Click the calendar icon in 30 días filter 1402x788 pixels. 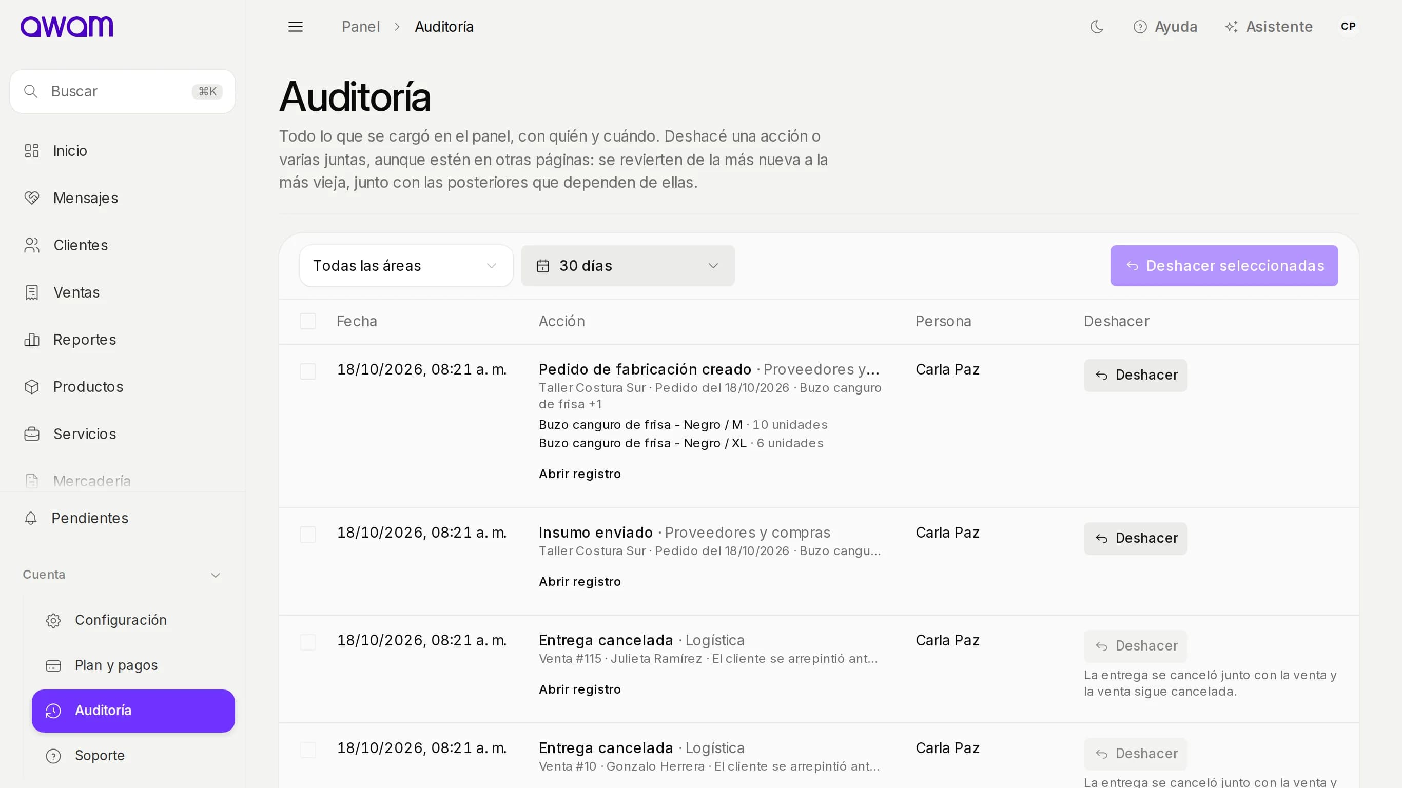point(542,266)
